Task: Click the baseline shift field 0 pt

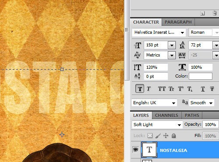Action: 156,76
